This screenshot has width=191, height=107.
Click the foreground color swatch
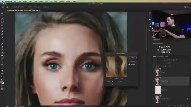(x=1, y=82)
